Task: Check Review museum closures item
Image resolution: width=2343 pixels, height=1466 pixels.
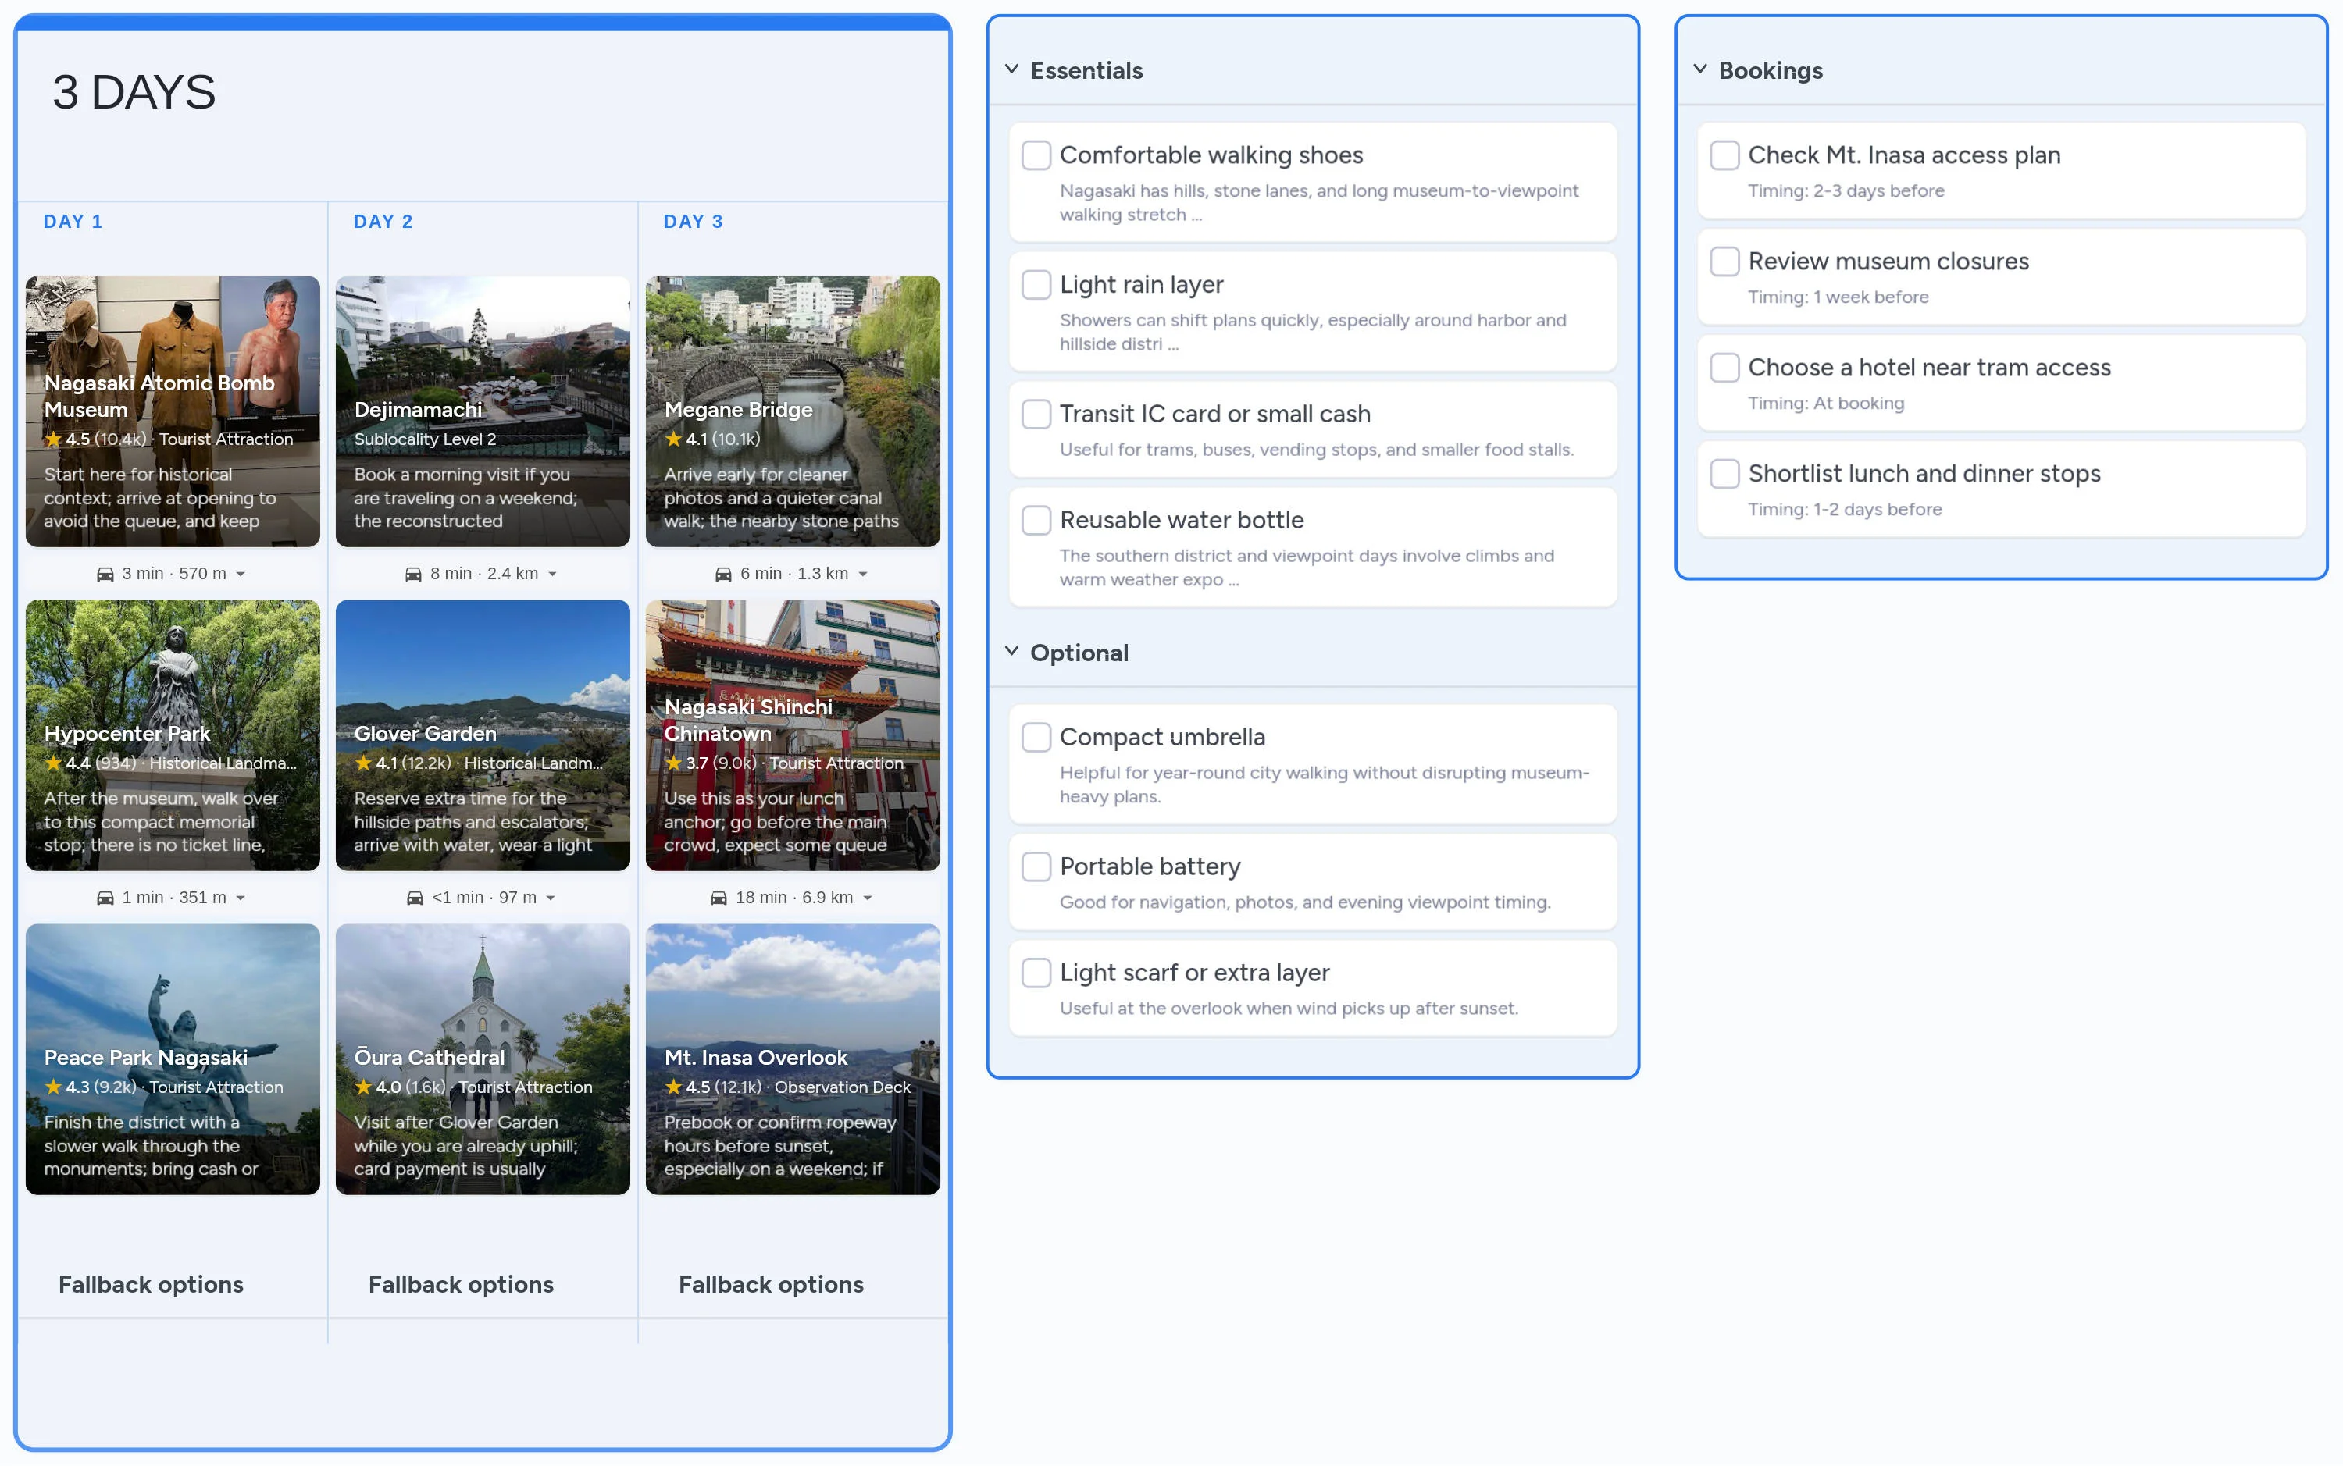Action: pos(1724,262)
